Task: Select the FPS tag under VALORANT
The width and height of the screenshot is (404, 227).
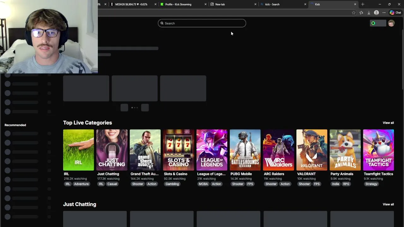Action: 317,184
